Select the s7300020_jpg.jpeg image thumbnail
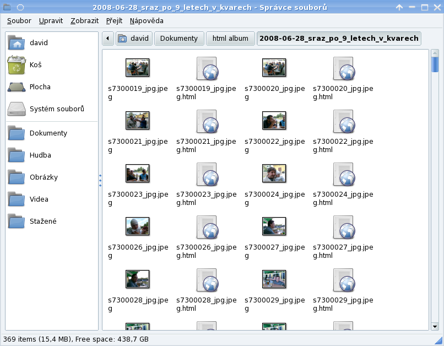444x346 pixels. tap(274, 68)
